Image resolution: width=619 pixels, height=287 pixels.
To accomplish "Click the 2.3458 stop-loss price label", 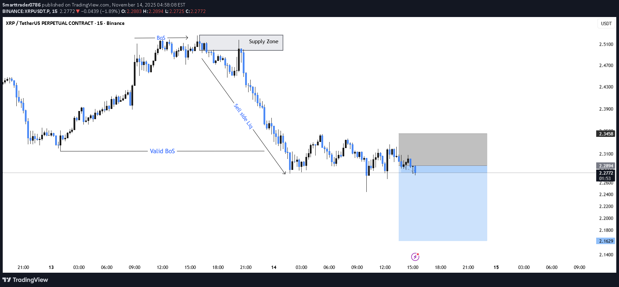I will click(x=606, y=134).
